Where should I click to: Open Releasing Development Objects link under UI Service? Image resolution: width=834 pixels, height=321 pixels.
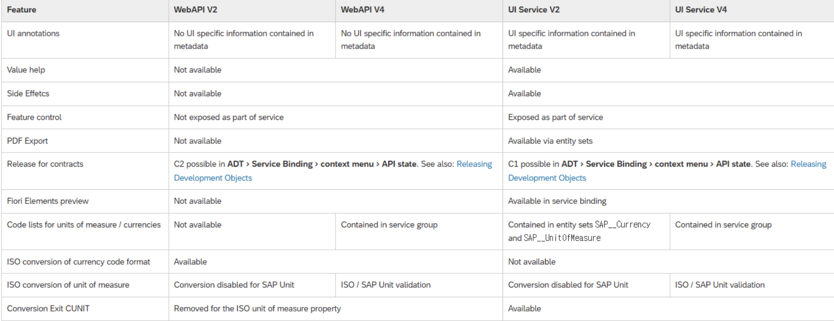coord(547,178)
